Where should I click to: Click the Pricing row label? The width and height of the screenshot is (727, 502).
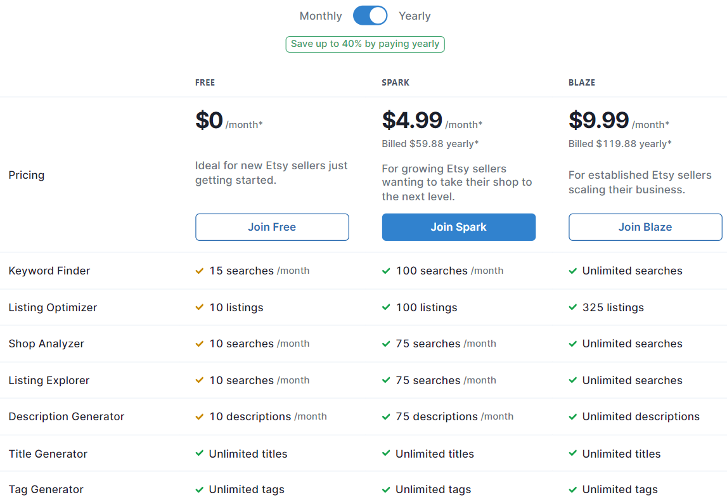click(x=27, y=175)
